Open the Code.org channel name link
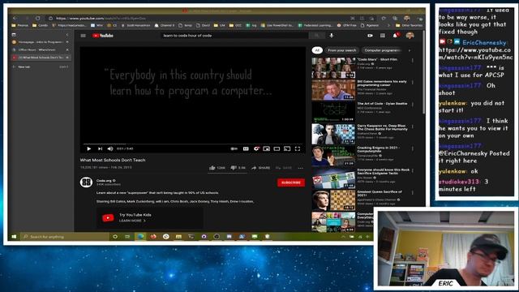 tap(104, 180)
